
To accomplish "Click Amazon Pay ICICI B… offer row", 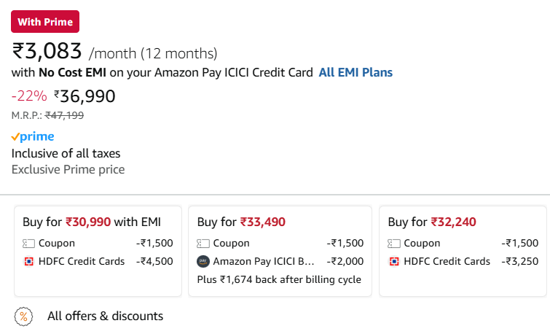I will point(280,262).
